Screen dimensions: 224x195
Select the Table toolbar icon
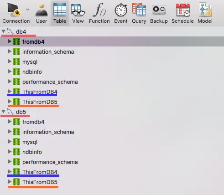60,9
